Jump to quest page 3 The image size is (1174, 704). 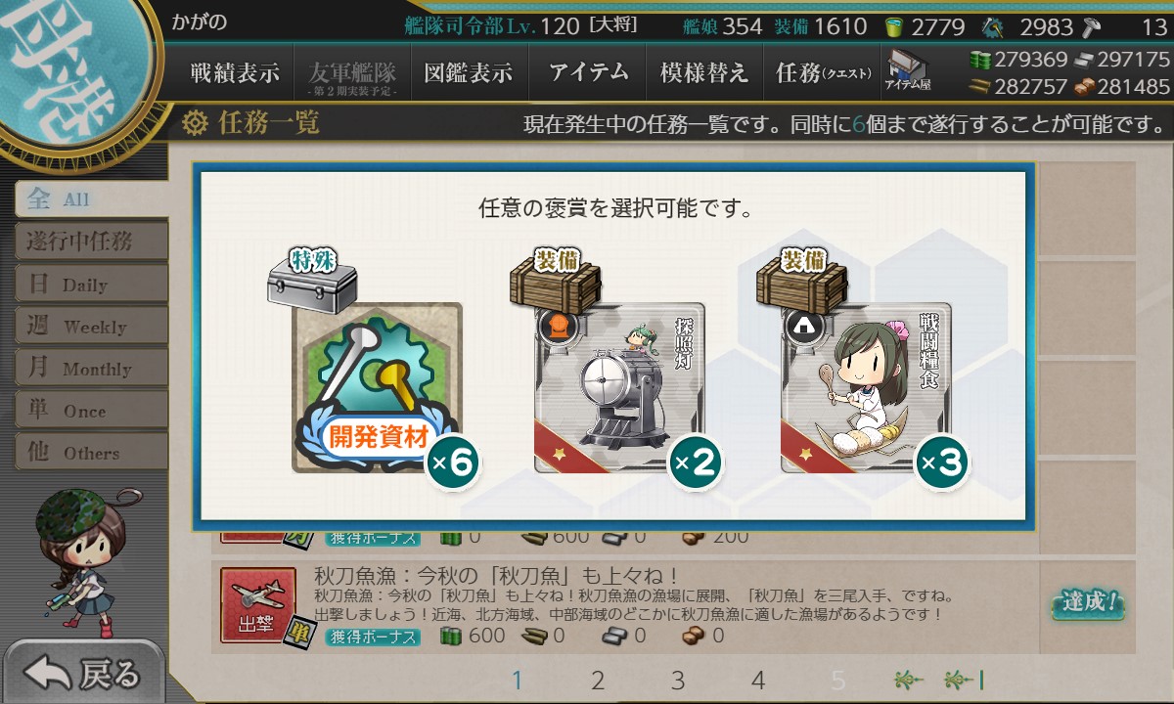click(x=677, y=681)
